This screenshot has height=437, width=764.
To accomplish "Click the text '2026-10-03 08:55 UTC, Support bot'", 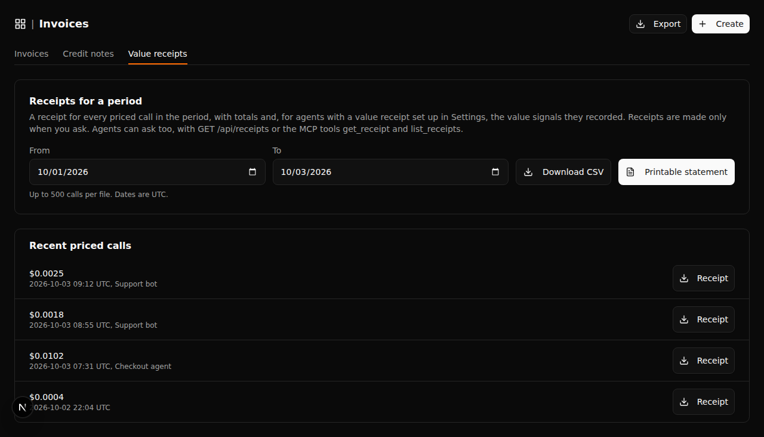I will click(93, 325).
